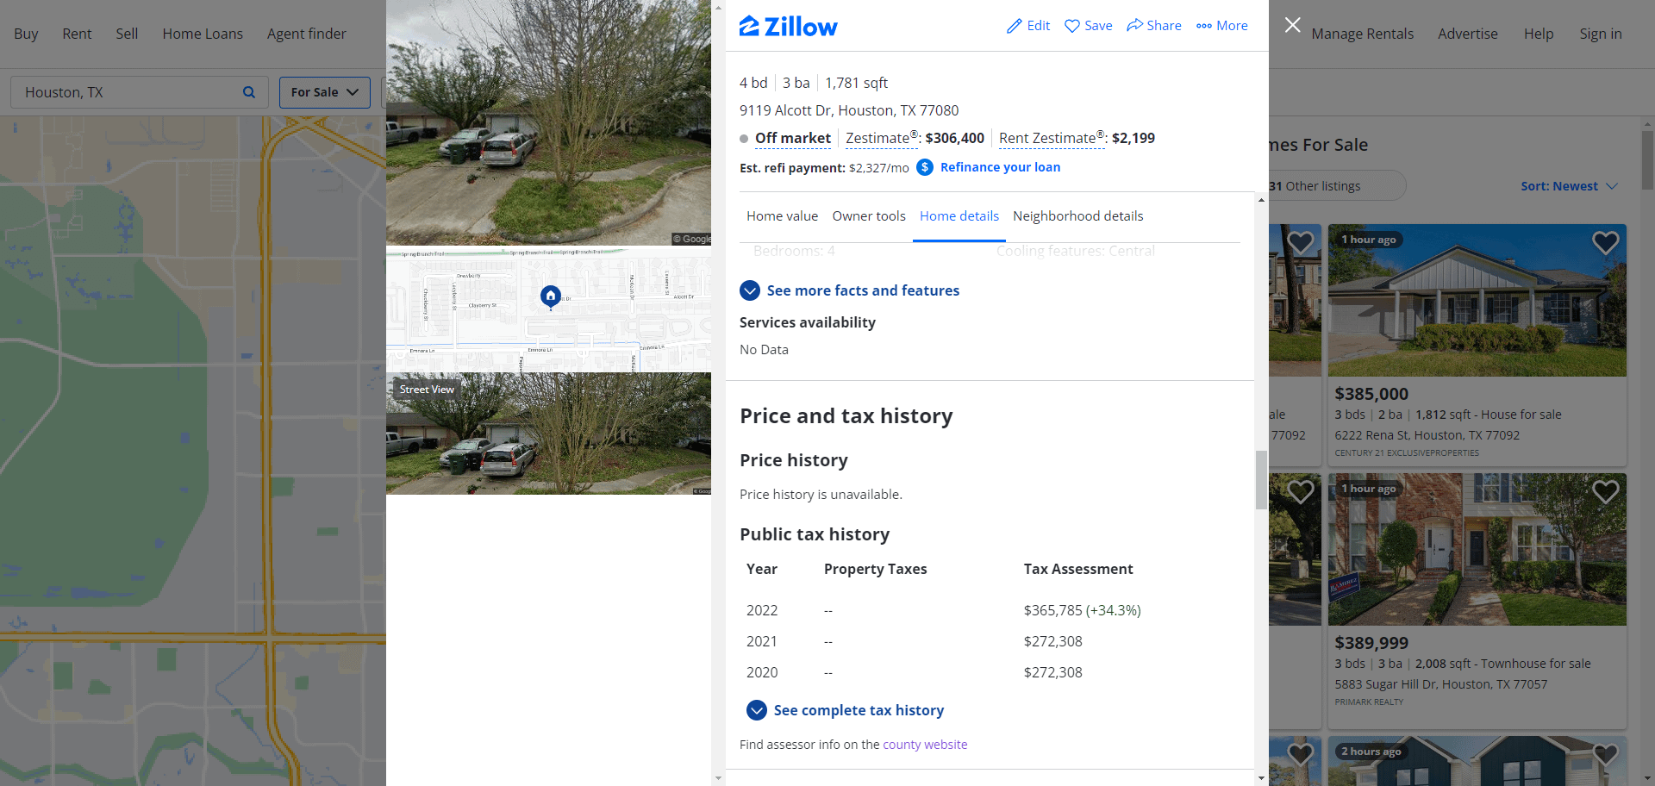The height and width of the screenshot is (786, 1655).
Task: Click the search magnifier icon
Action: point(249,92)
